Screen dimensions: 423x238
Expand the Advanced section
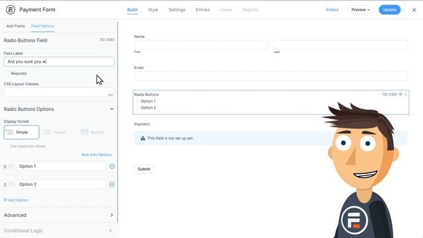112,215
